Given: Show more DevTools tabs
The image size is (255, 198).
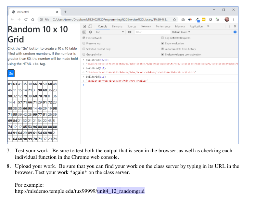Looking at the screenshot, I should (208, 26).
